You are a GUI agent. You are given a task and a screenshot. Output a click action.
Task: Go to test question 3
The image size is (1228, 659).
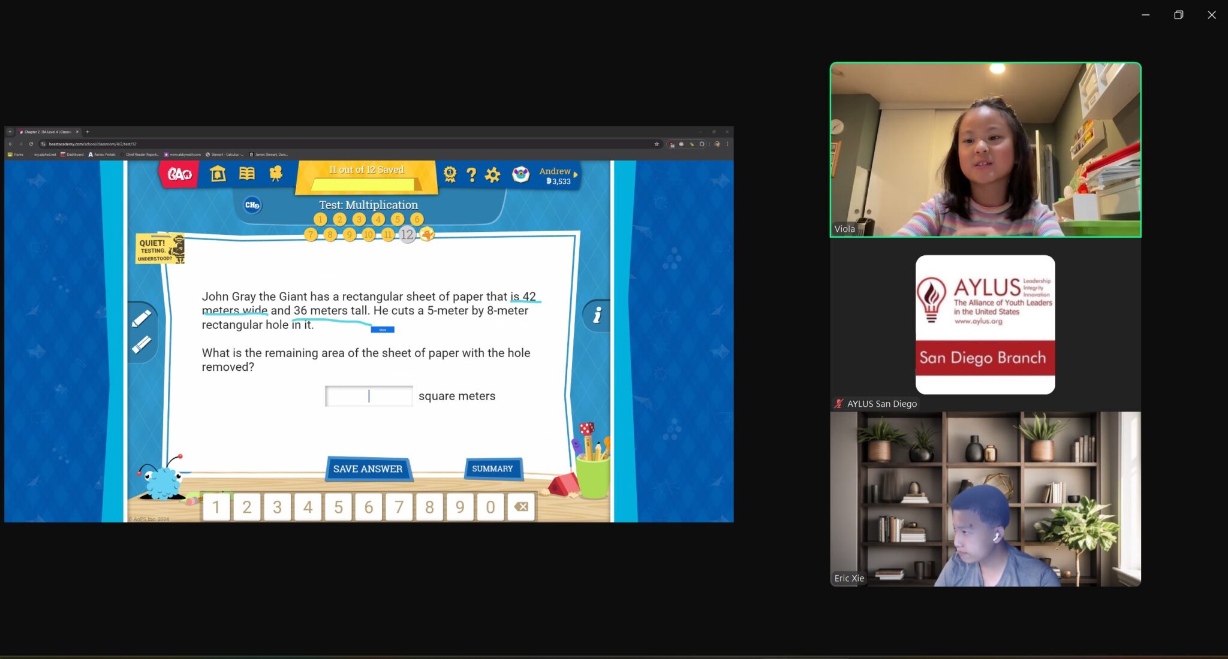point(359,219)
